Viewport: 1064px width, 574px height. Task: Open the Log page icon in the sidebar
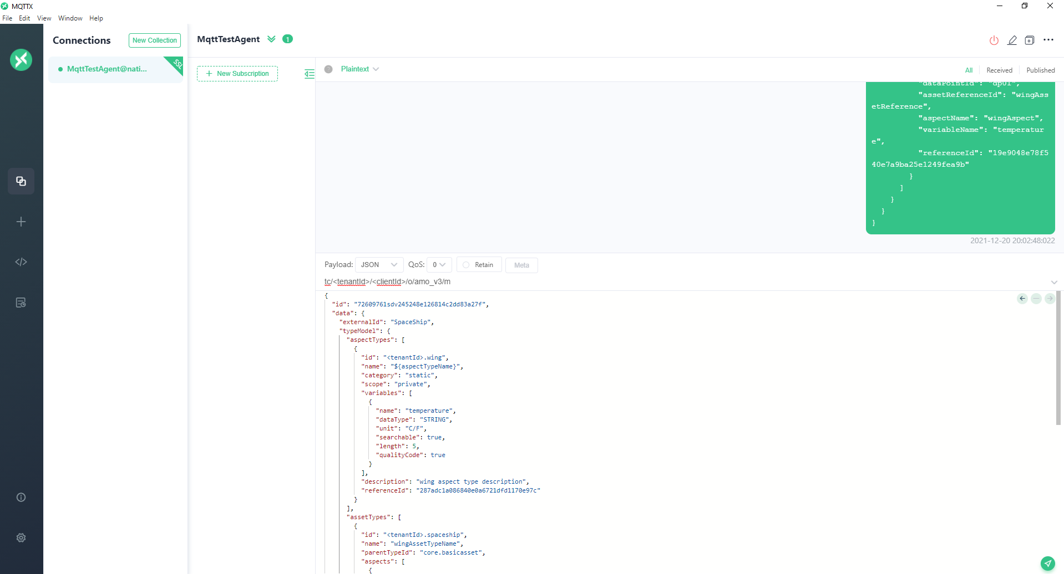pos(21,303)
